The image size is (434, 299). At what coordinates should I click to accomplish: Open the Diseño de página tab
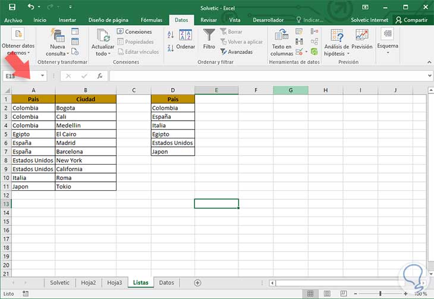[108, 20]
